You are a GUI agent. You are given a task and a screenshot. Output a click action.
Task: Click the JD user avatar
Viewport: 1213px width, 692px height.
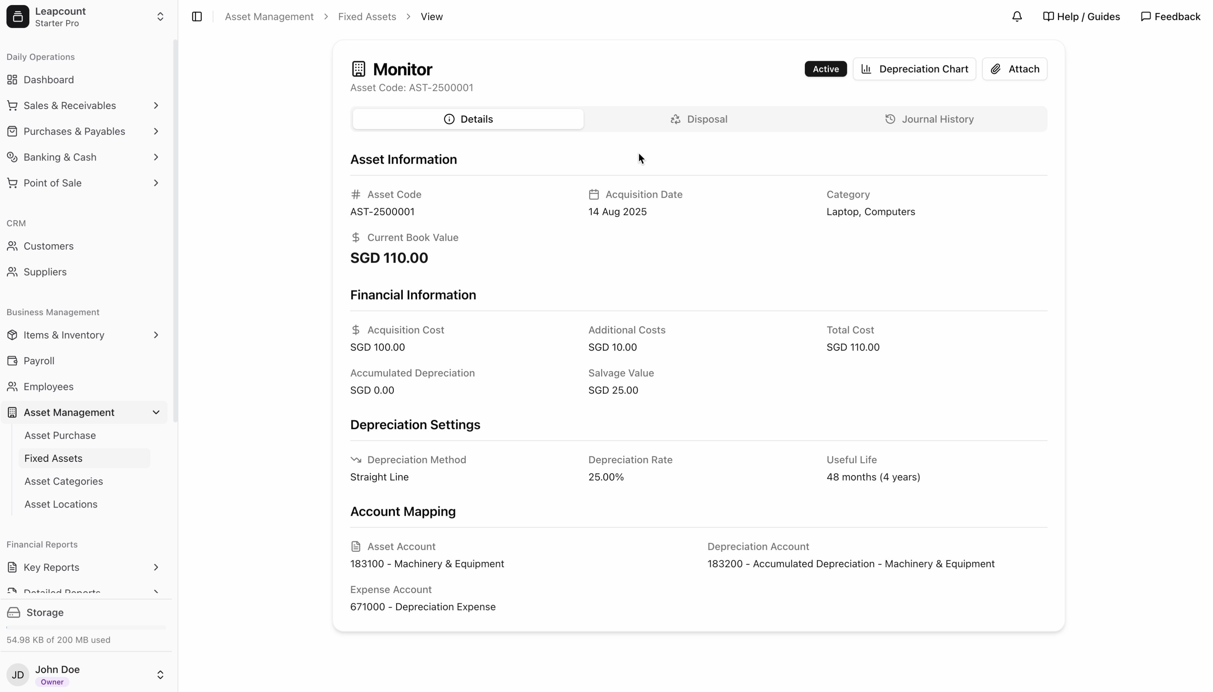click(x=18, y=675)
